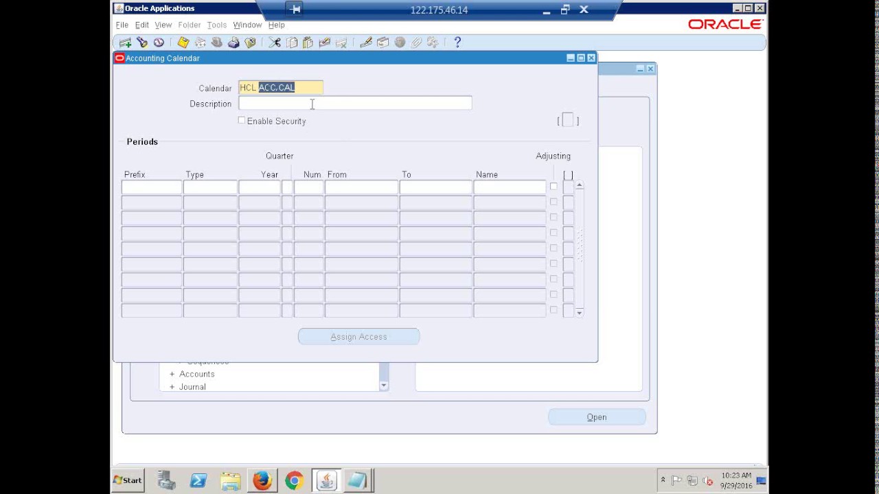Click the Zoom toolbar icon

pos(383,43)
